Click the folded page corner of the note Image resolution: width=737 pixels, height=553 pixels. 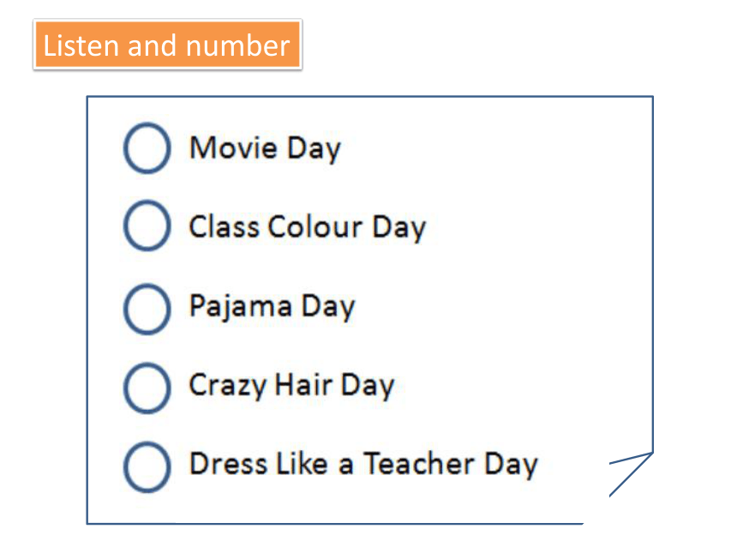(x=631, y=474)
